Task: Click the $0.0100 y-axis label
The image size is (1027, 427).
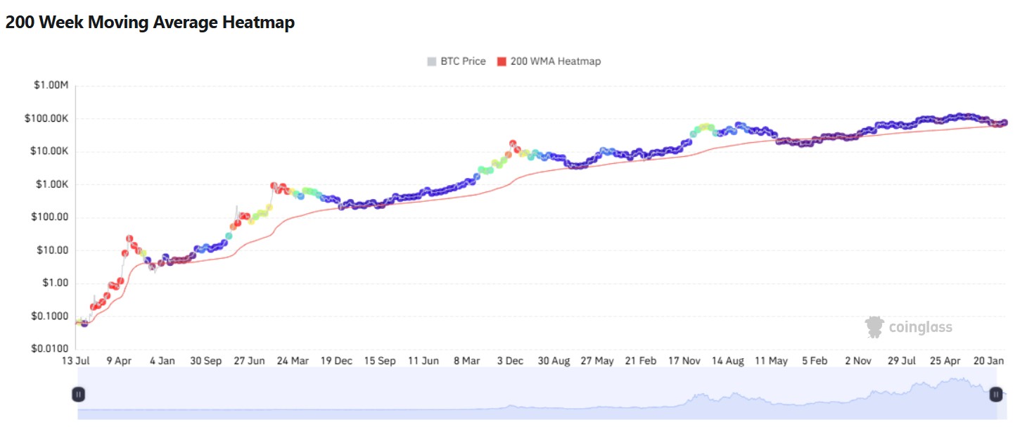Action: click(x=51, y=349)
